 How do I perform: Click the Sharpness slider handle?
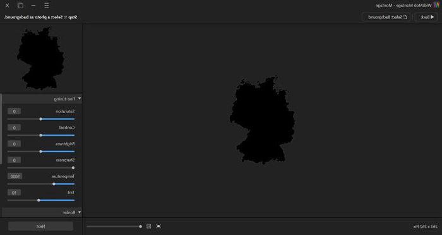tap(73, 168)
